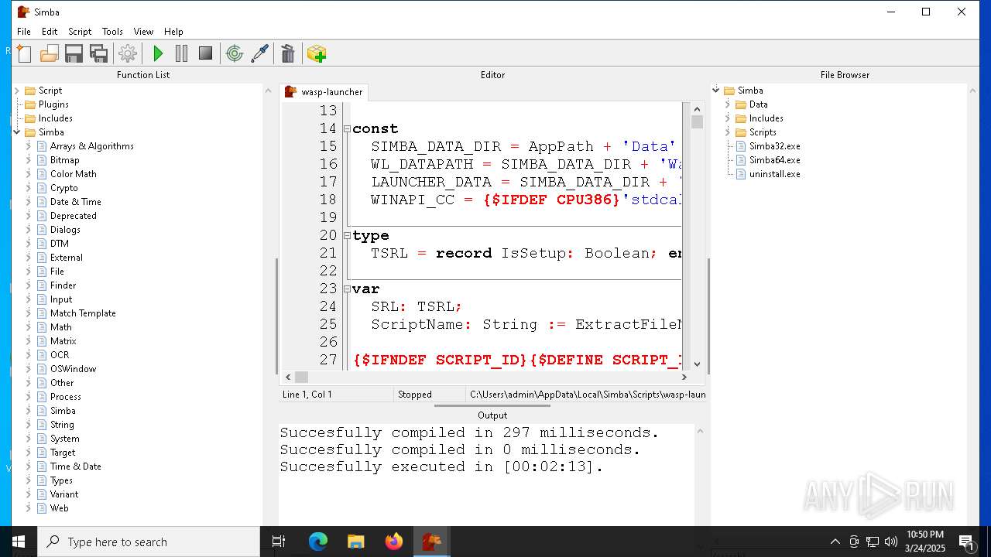Open the Tools menu

(x=112, y=32)
